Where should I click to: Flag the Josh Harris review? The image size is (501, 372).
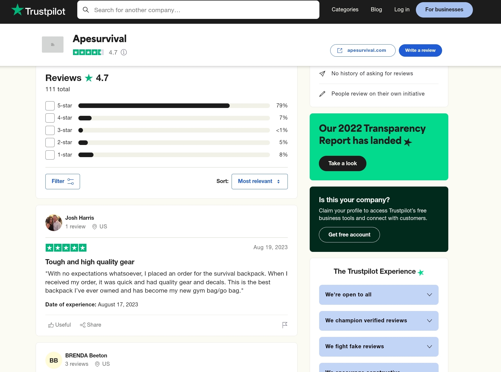pos(285,325)
